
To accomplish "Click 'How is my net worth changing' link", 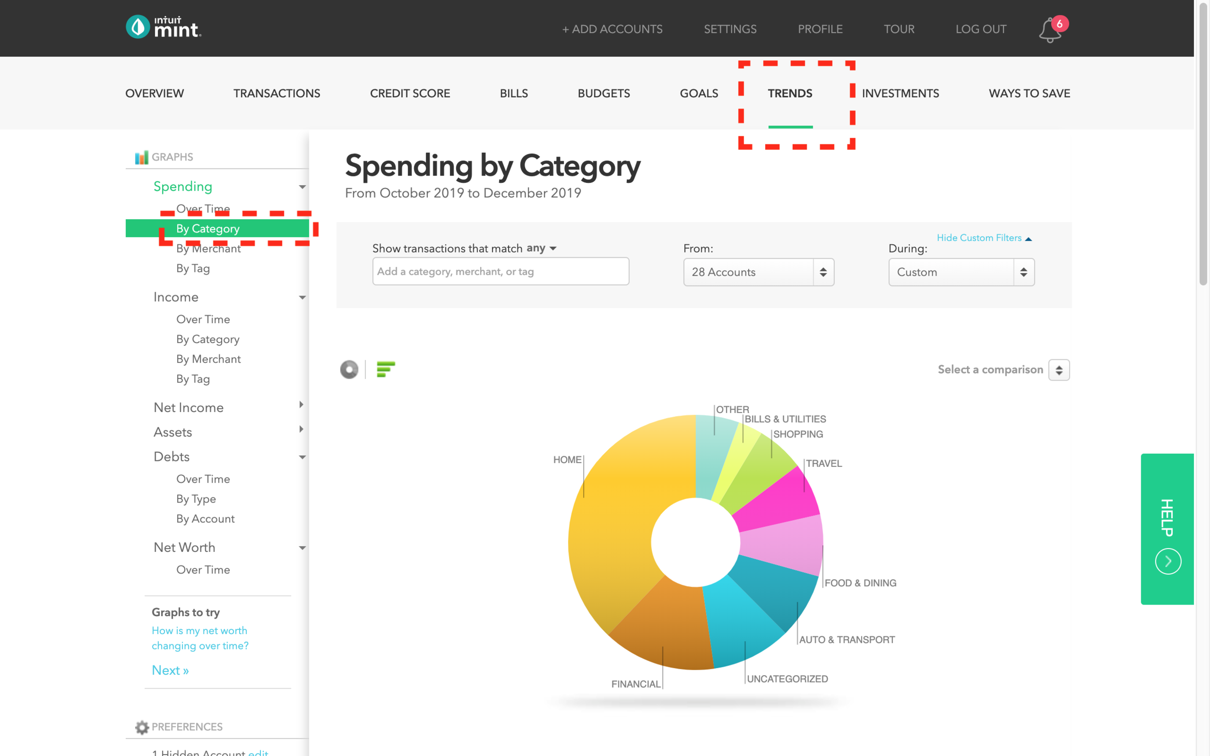I will 199,638.
